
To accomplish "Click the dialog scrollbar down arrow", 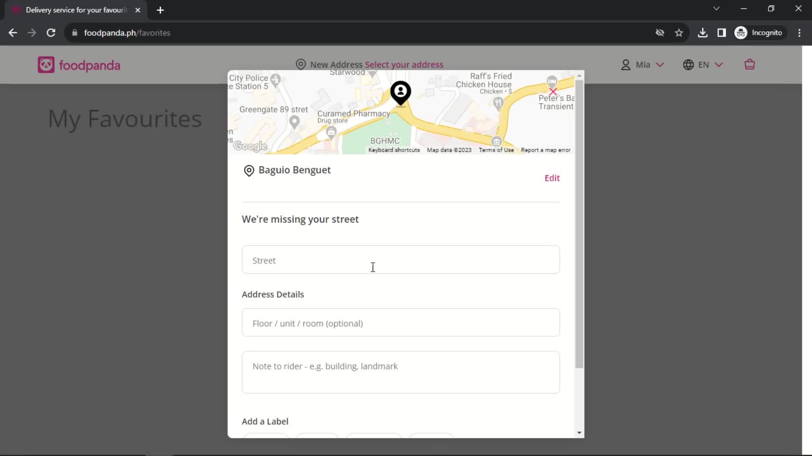I will point(579,433).
